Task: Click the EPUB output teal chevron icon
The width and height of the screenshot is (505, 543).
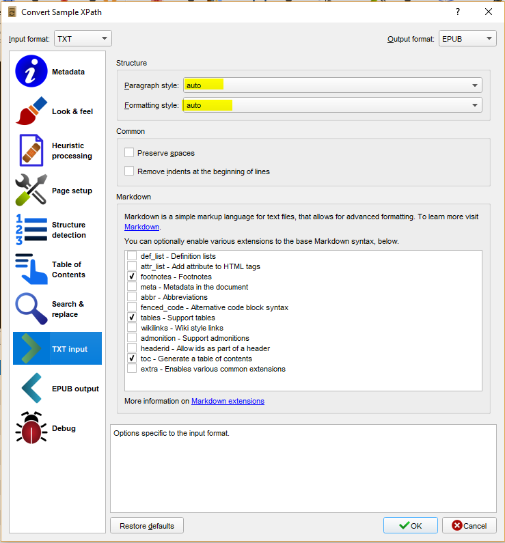Action: 31,388
